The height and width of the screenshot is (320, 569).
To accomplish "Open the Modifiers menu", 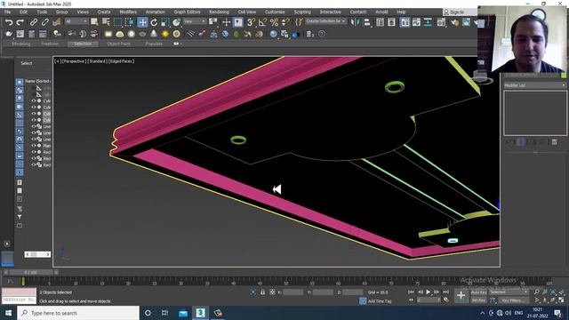I will [x=128, y=12].
